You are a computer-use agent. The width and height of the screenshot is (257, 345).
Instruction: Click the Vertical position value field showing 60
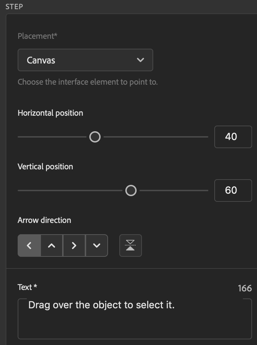pos(233,190)
